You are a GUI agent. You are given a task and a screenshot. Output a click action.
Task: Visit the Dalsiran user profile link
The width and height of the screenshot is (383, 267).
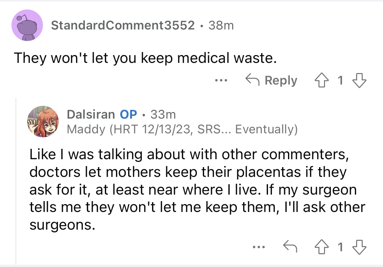click(x=91, y=114)
